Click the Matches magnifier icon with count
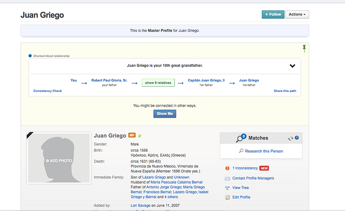The height and width of the screenshot is (211, 345). click(241, 138)
